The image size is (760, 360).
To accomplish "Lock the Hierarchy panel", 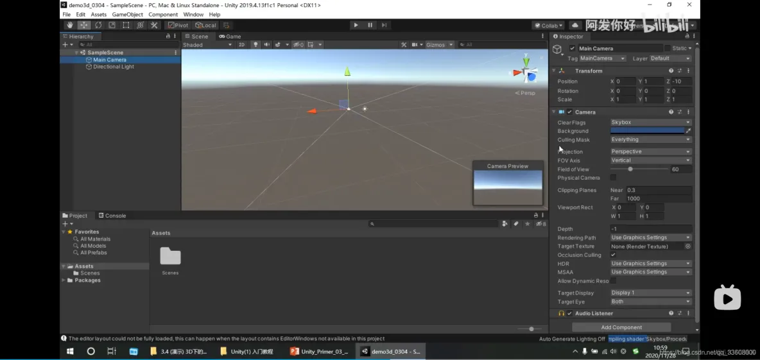I will pyautogui.click(x=168, y=37).
